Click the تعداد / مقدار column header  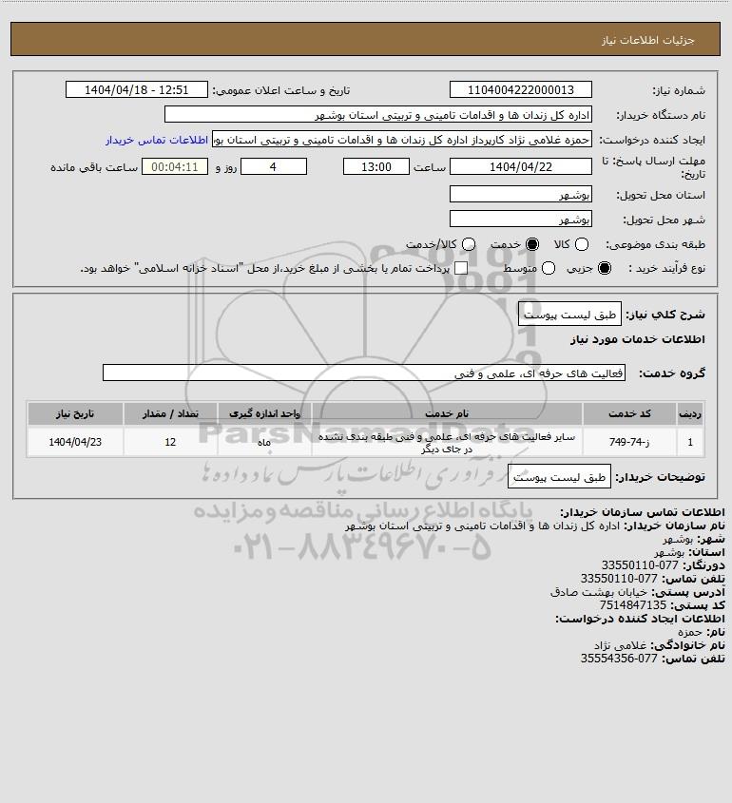[x=170, y=413]
